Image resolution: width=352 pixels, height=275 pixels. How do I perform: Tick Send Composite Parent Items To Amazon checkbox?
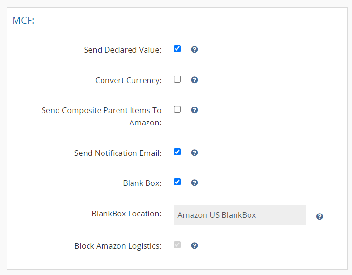click(177, 109)
